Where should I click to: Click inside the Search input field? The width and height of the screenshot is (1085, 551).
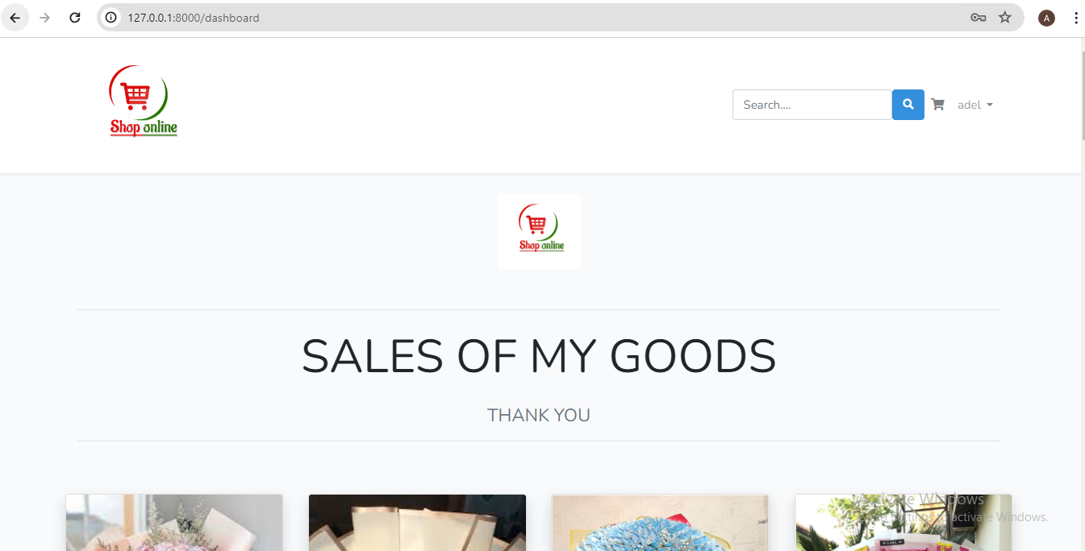[812, 105]
